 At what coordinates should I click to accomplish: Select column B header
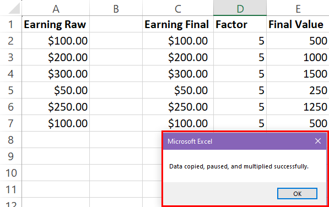click(x=116, y=8)
